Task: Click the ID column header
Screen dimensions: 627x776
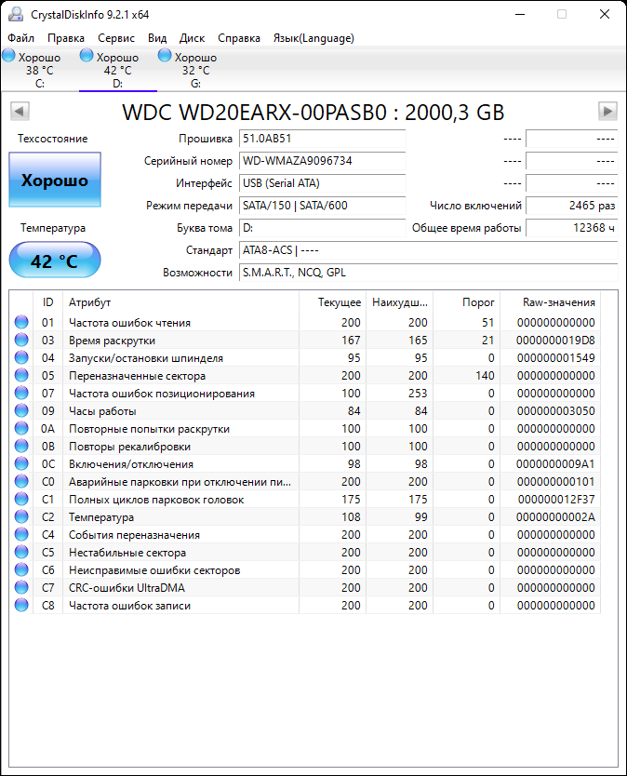Action: 47,301
